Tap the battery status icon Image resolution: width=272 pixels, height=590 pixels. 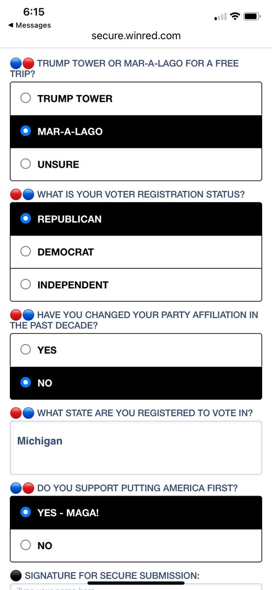tap(252, 16)
